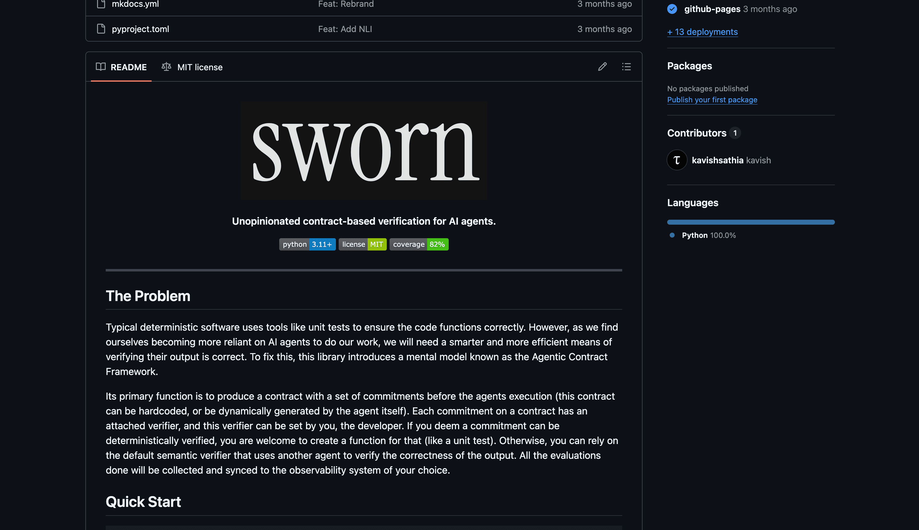Switch to the MIT license tab
Image resolution: width=919 pixels, height=530 pixels.
[200, 67]
